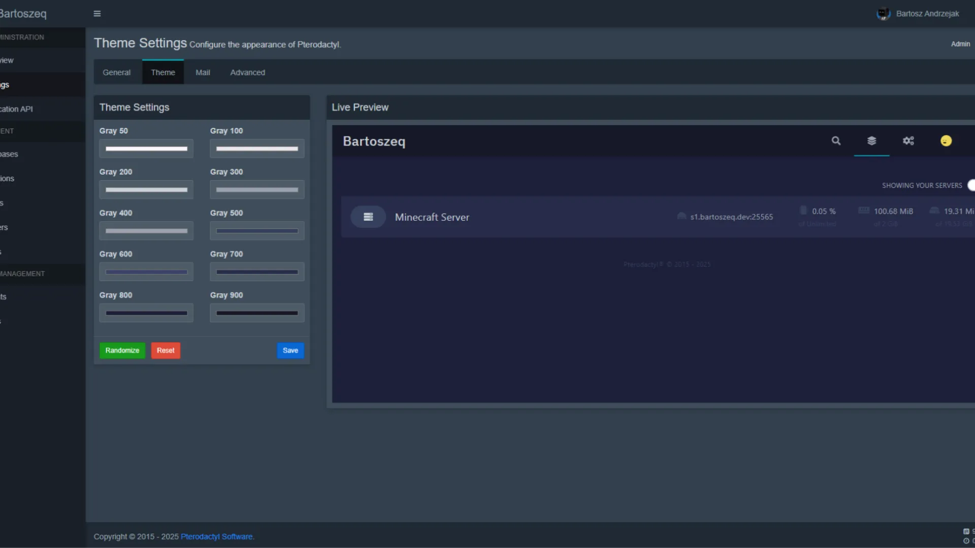Select the Gray 300 color swatch
Image resolution: width=975 pixels, height=548 pixels.
257,190
